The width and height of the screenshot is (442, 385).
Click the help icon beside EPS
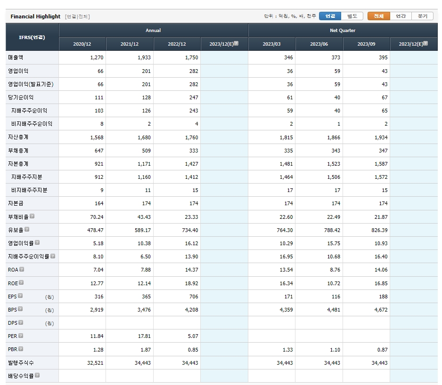coord(20,296)
